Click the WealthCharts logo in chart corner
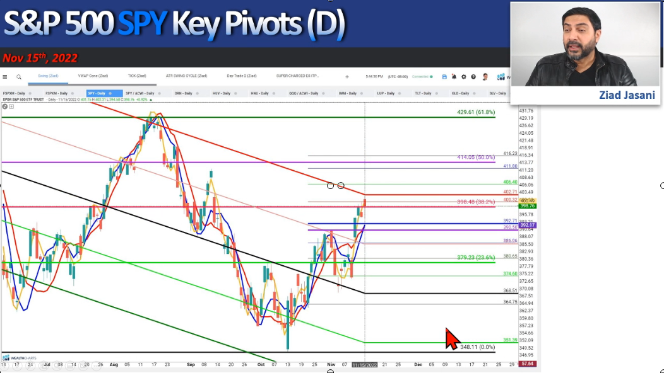 [20, 358]
